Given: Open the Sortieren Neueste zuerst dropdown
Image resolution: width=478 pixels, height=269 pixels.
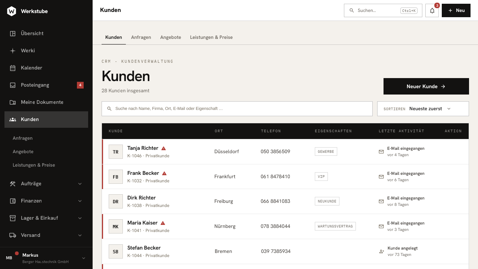Looking at the screenshot, I should pos(423,109).
